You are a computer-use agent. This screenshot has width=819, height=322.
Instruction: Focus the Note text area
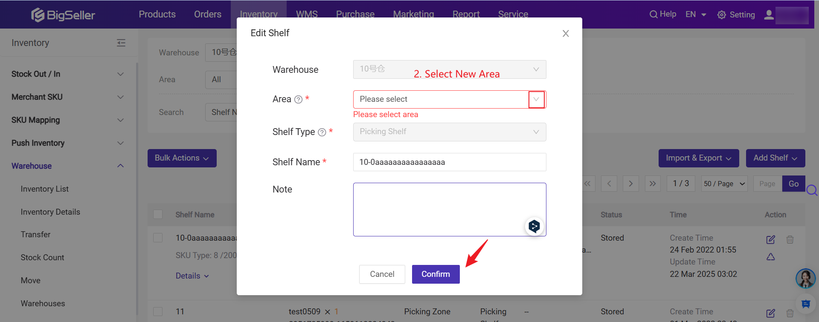point(450,210)
